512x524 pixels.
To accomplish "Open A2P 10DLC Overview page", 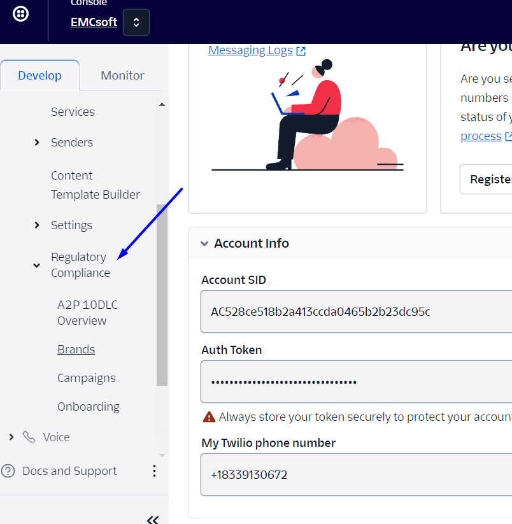I will 88,313.
